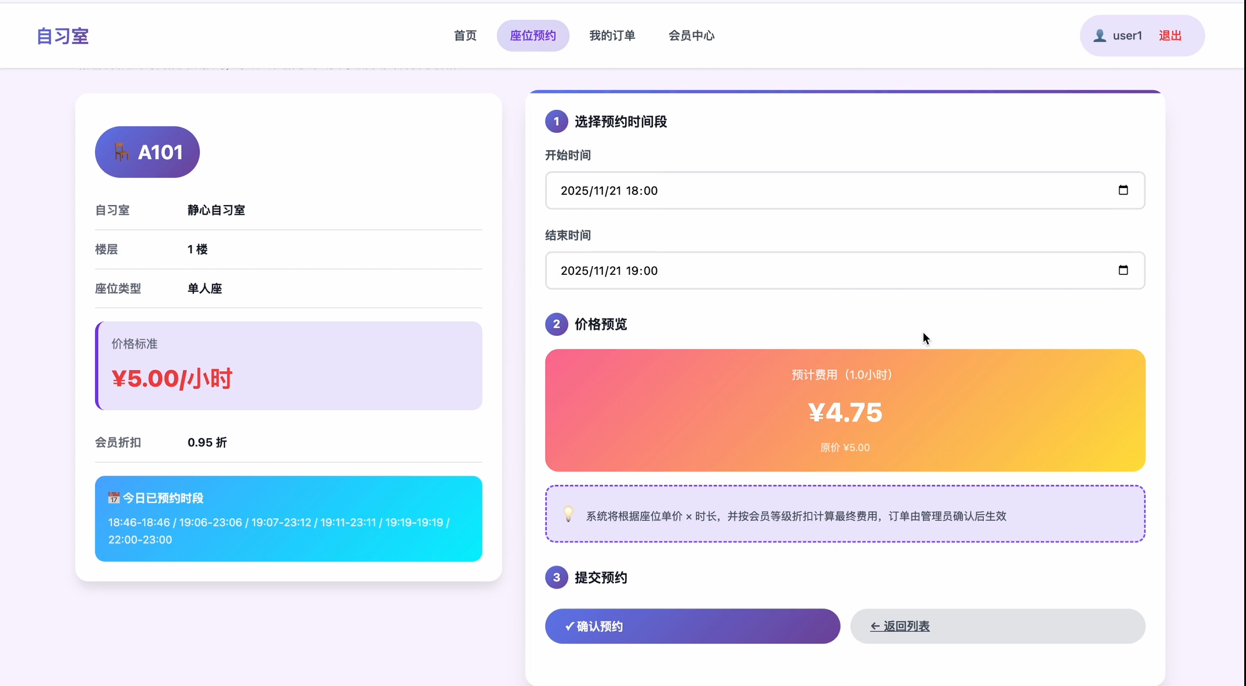Open start time calendar picker icon
This screenshot has width=1246, height=686.
tap(1123, 190)
